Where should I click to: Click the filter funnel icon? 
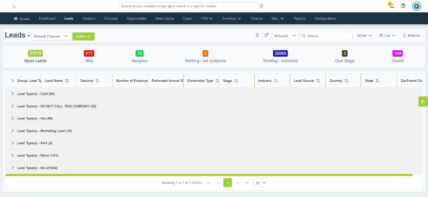[x=257, y=36]
